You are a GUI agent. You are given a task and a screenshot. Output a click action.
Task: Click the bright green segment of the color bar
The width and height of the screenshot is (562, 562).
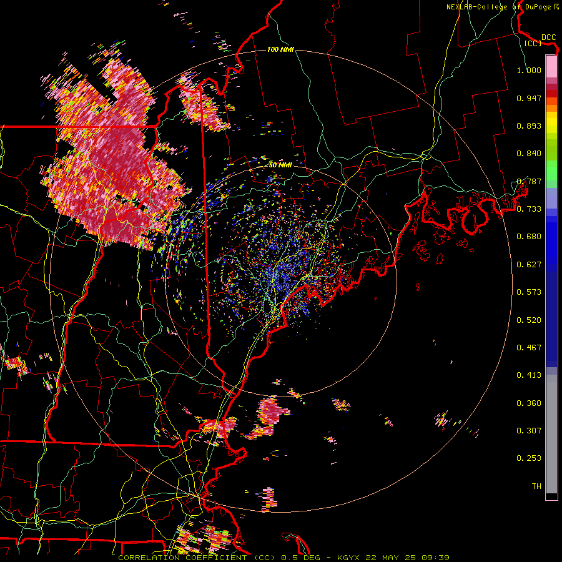[x=551, y=170]
